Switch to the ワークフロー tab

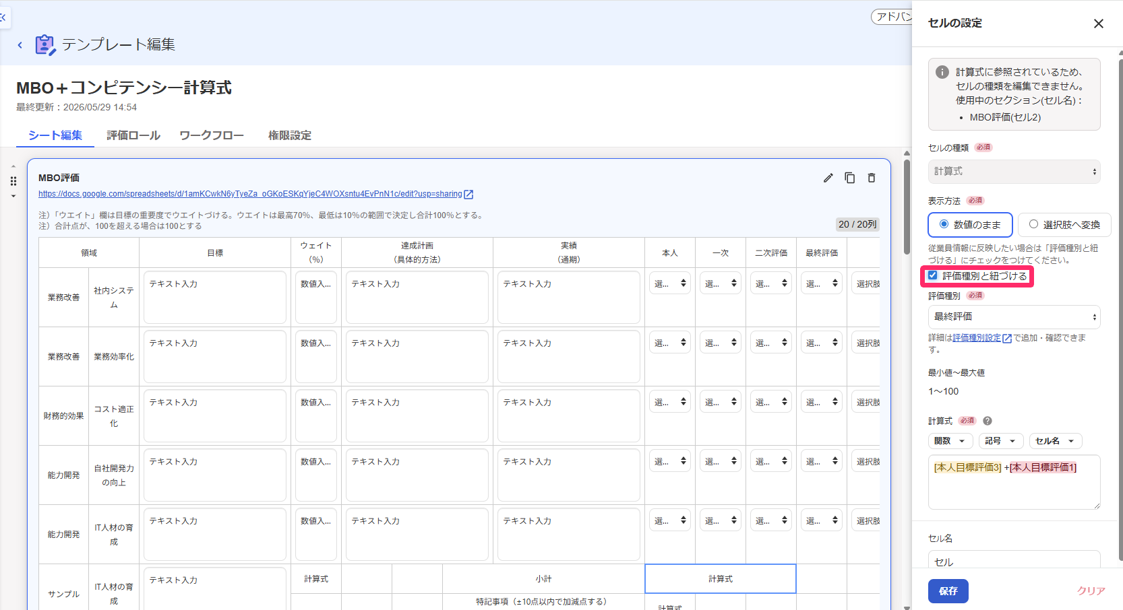click(x=212, y=135)
